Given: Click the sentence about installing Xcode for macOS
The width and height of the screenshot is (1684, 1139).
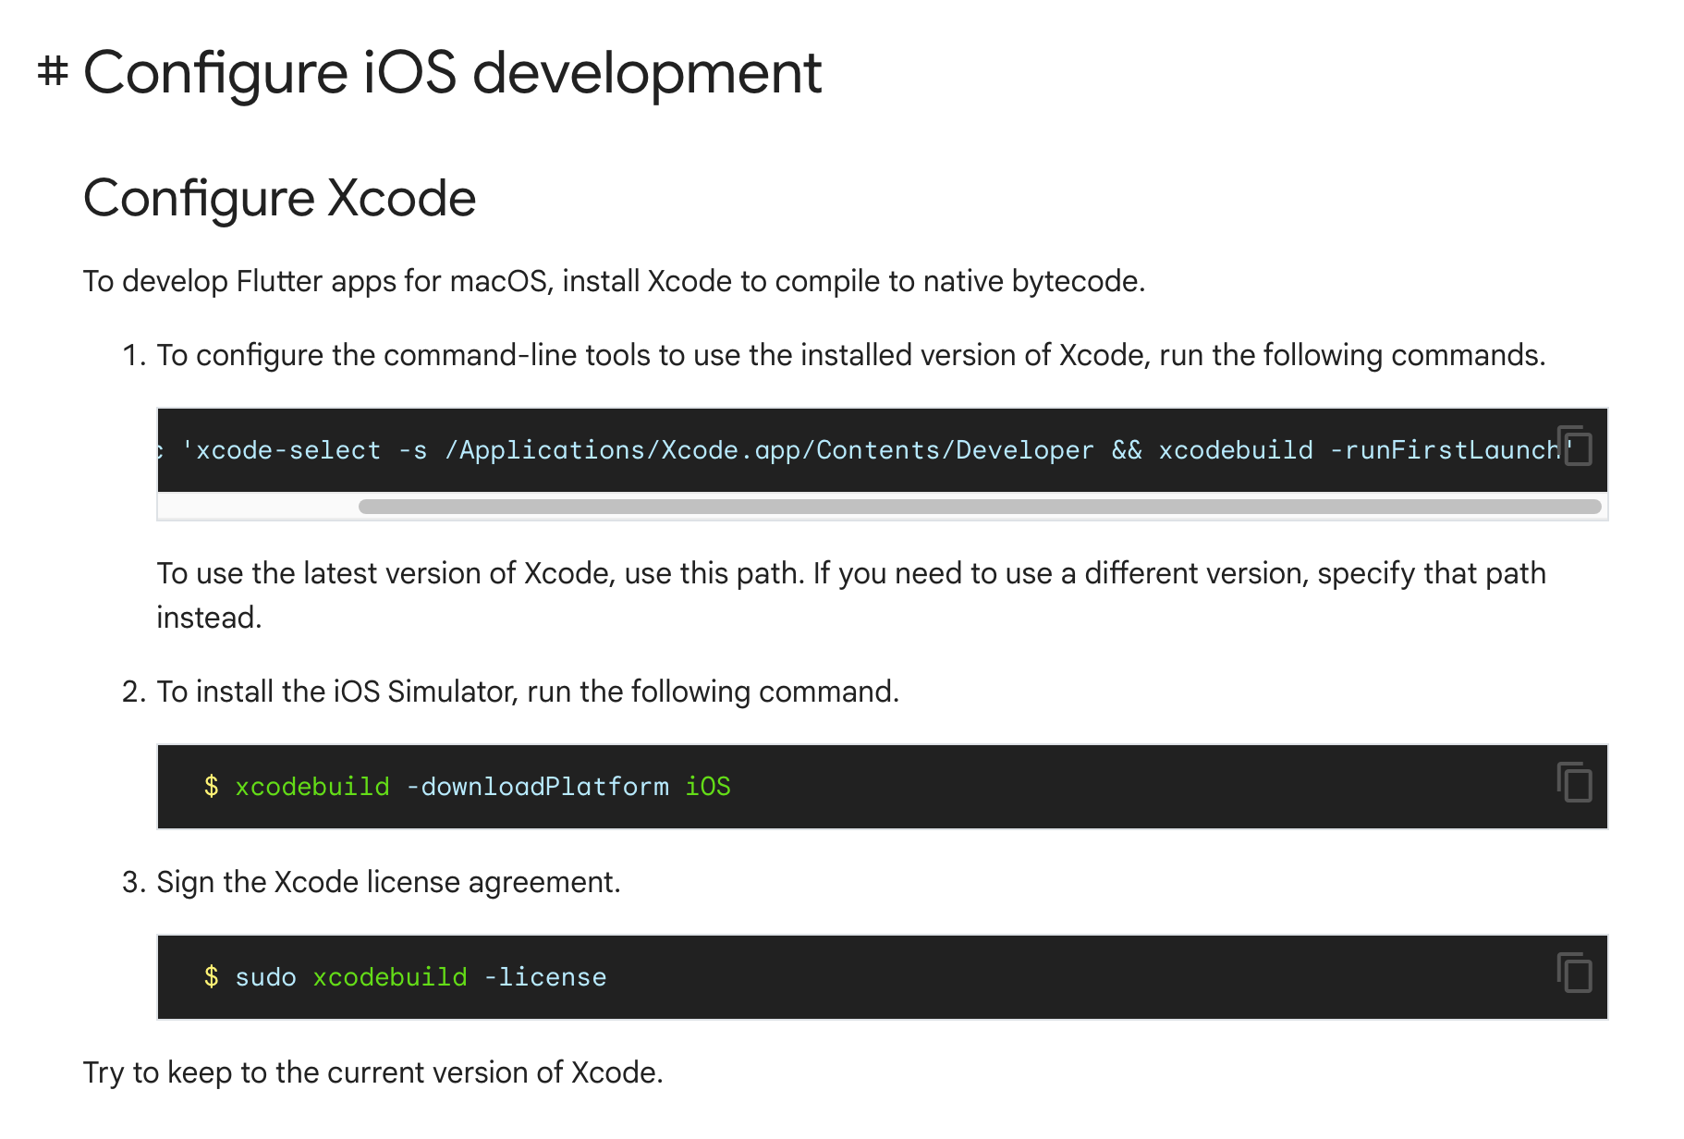Looking at the screenshot, I should [x=615, y=281].
